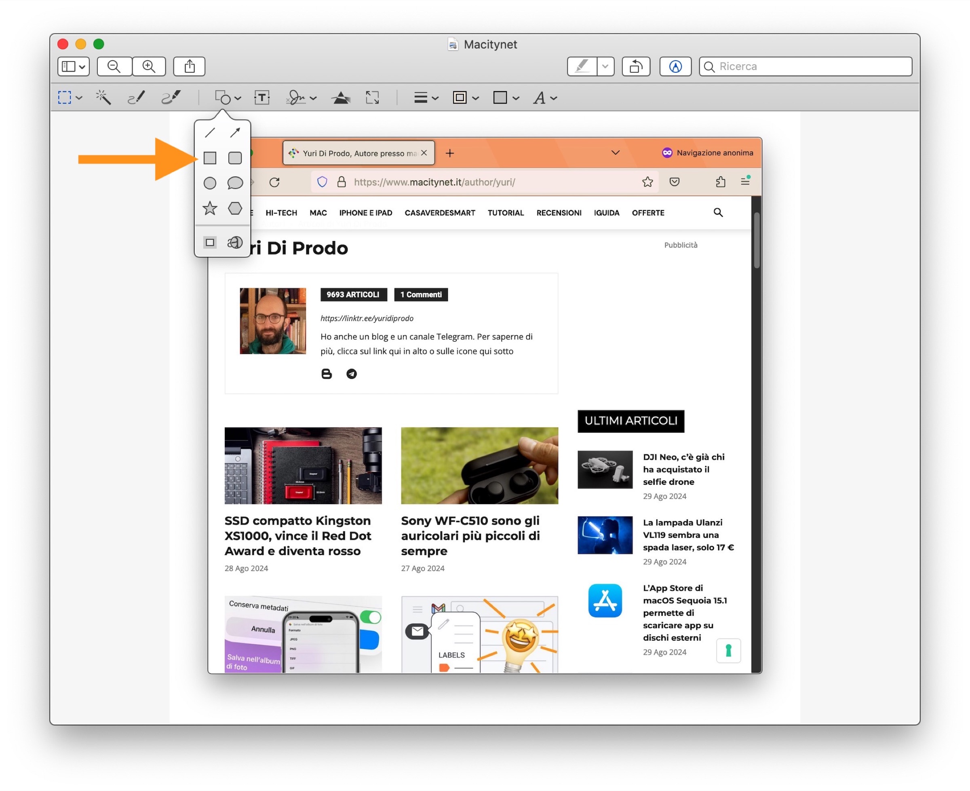Viewport: 970px width, 791px height.
Task: Click the Share button
Action: pyautogui.click(x=189, y=67)
